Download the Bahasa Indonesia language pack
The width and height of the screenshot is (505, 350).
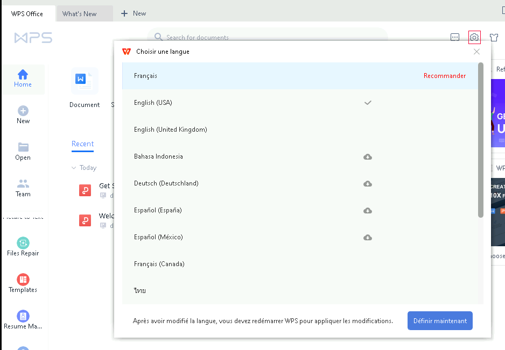[368, 156]
